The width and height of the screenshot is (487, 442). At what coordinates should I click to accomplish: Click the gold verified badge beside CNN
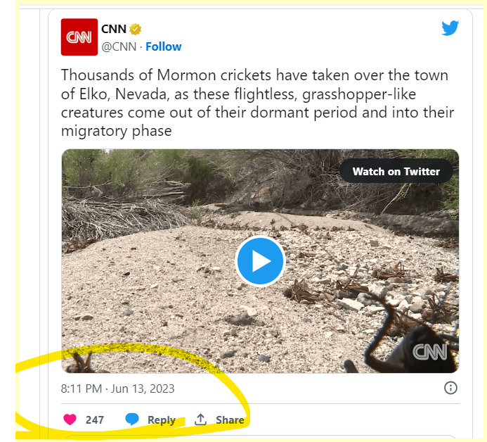(136, 30)
